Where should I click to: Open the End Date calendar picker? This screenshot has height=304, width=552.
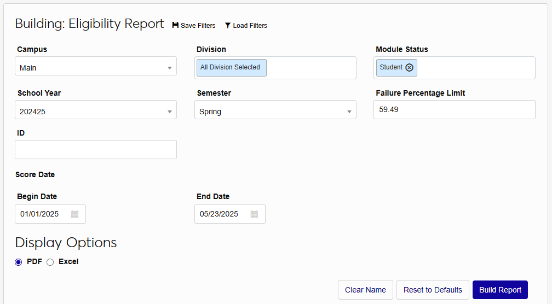(255, 214)
